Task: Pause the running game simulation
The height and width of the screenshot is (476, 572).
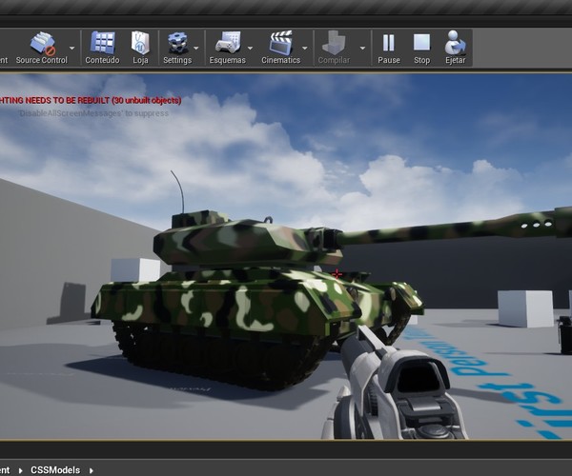Action: point(389,48)
